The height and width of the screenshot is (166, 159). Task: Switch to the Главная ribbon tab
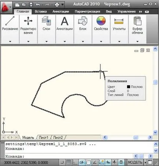tap(23, 11)
